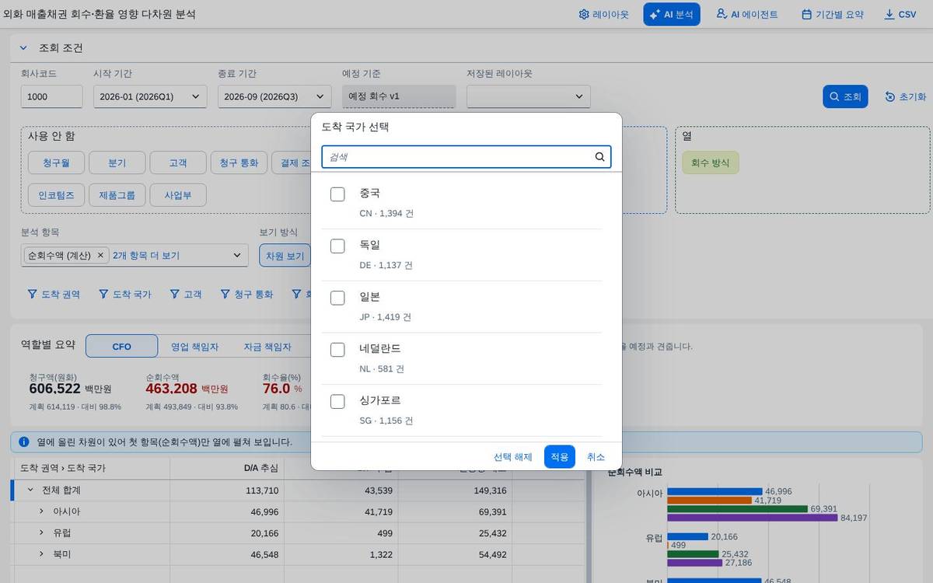Activate the AI 분석 button

tap(672, 14)
